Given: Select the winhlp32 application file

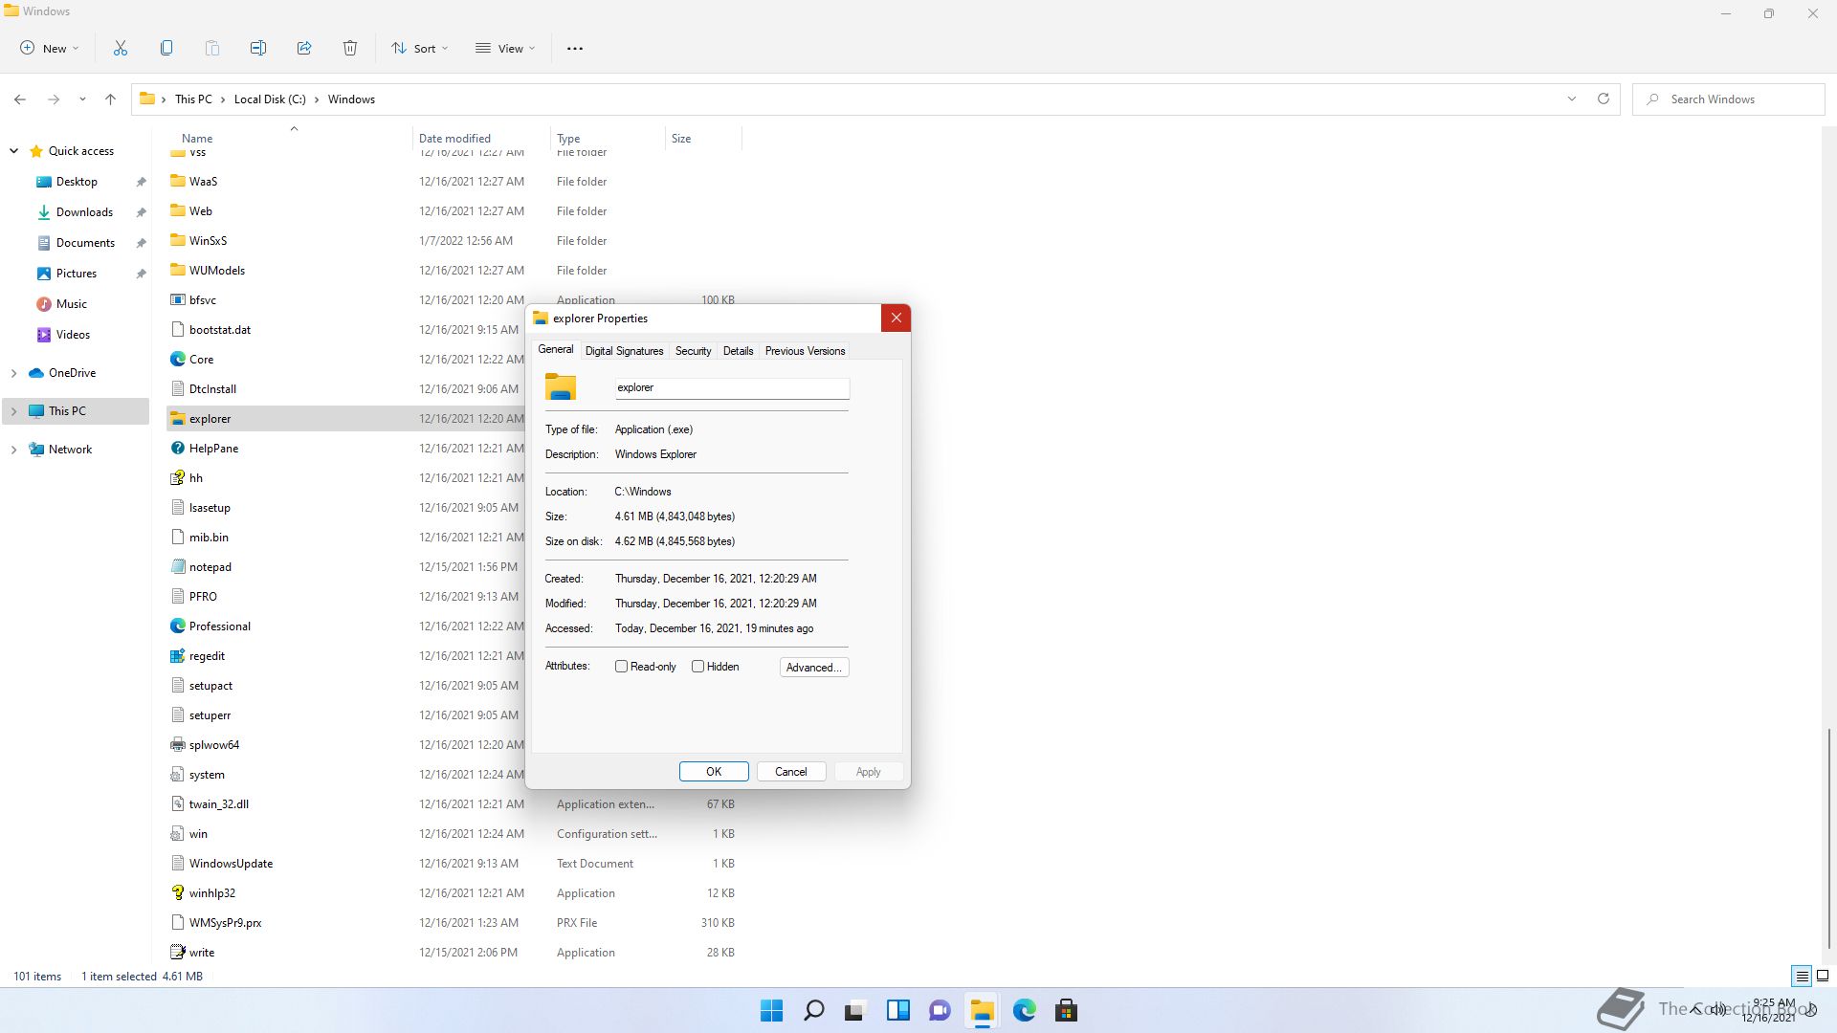Looking at the screenshot, I should coord(211,893).
